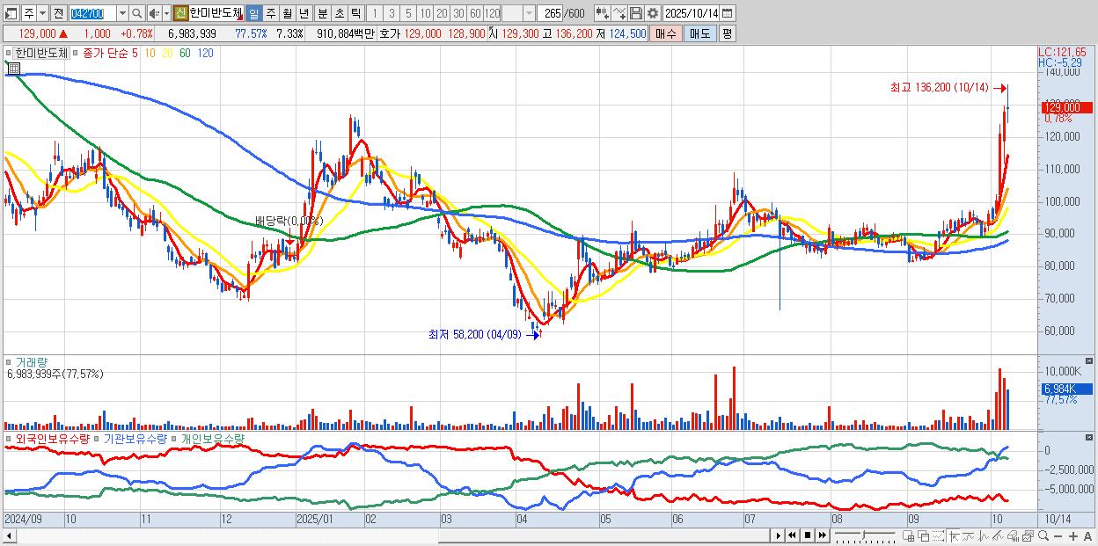Click the red 5-period average color label
The width and height of the screenshot is (1098, 546).
click(x=135, y=53)
